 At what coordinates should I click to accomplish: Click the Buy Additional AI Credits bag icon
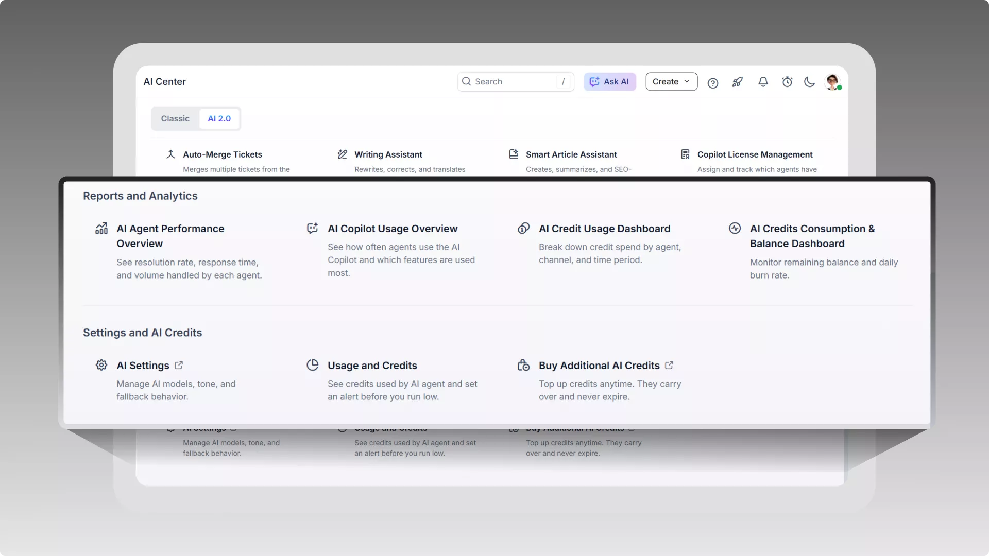[524, 365]
